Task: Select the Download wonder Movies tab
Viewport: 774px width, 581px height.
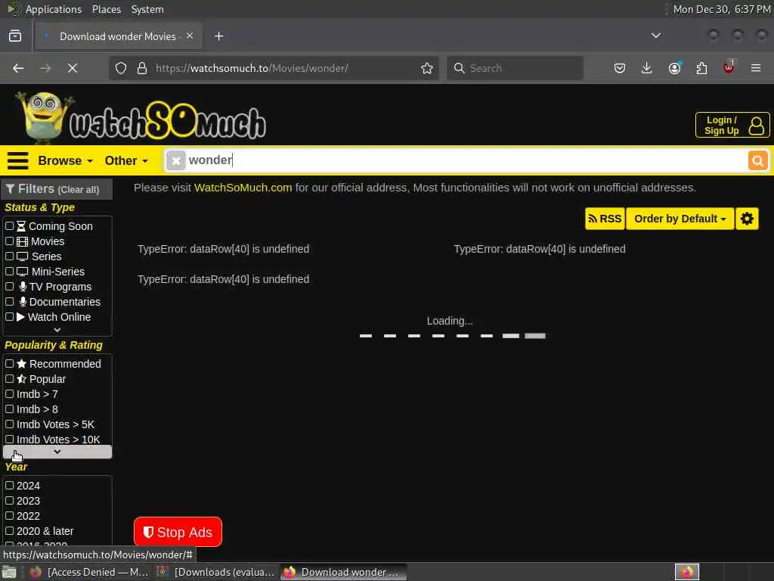Action: (118, 36)
